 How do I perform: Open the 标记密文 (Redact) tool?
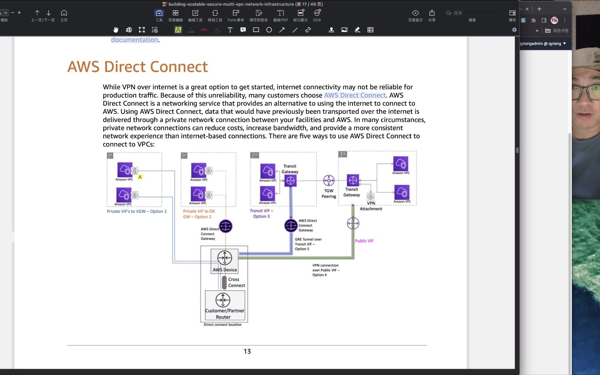point(300,16)
